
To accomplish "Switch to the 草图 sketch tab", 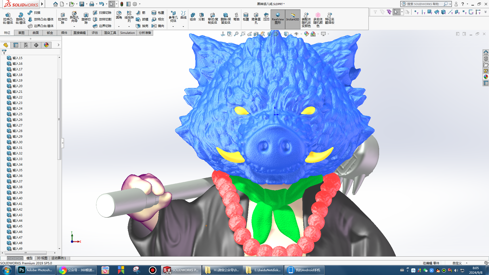I will pos(21,33).
